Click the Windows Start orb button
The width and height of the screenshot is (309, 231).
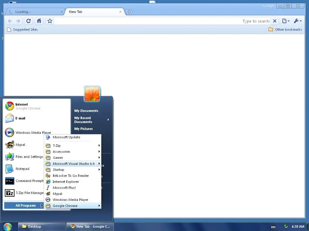pos(8,227)
